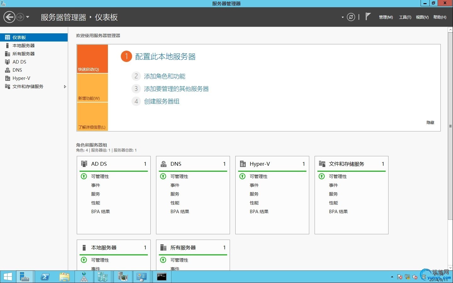Click the 所有服务器 tile's servers icon
Viewport: 453px width, 283px height.
163,247
